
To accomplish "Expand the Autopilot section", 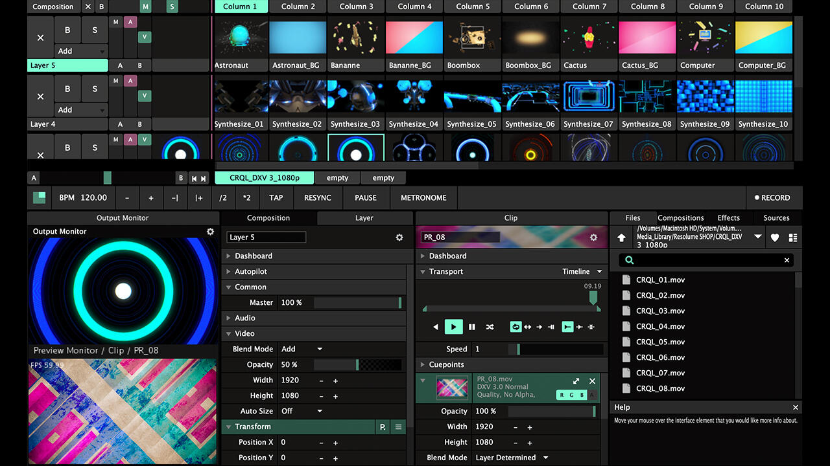I will click(x=250, y=272).
